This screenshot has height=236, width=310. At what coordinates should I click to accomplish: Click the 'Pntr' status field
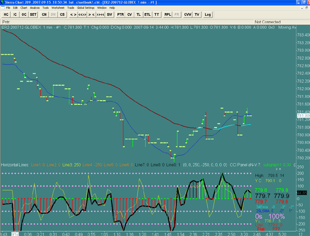coord(6,22)
